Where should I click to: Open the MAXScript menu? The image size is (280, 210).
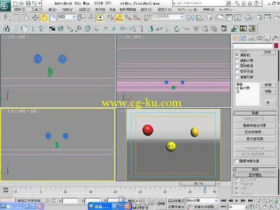[188, 9]
